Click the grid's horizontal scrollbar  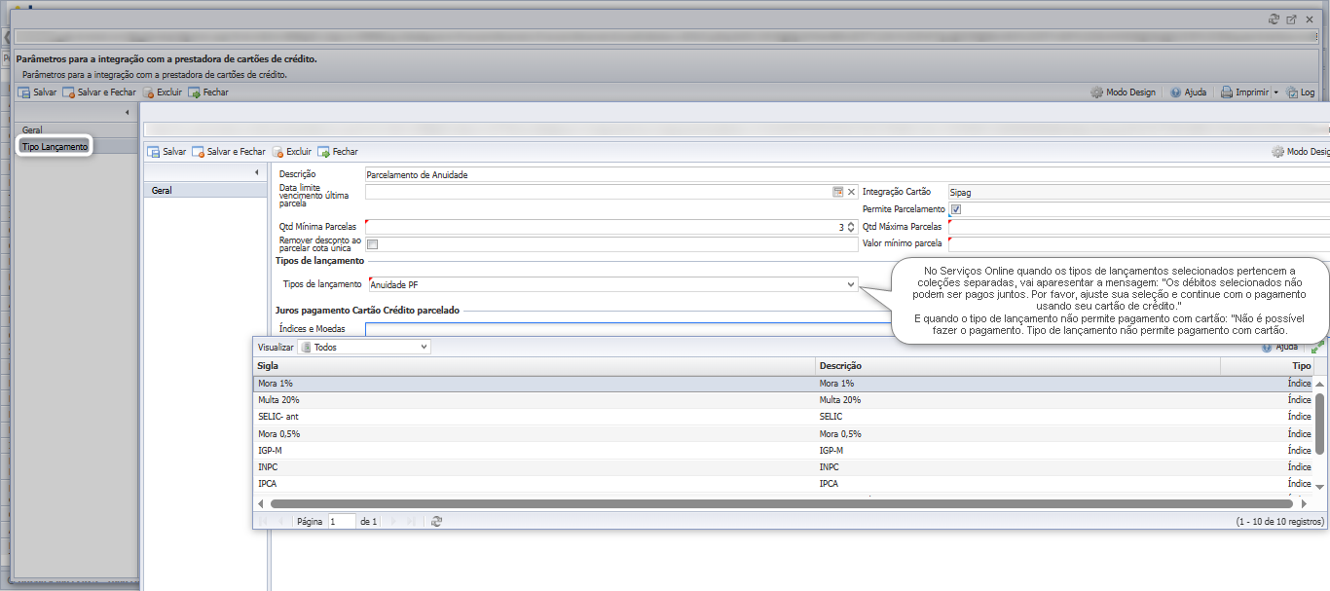click(781, 503)
